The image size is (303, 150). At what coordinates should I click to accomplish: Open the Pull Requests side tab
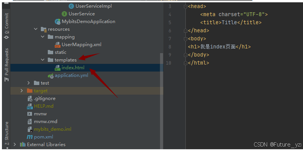[x=7, y=65]
